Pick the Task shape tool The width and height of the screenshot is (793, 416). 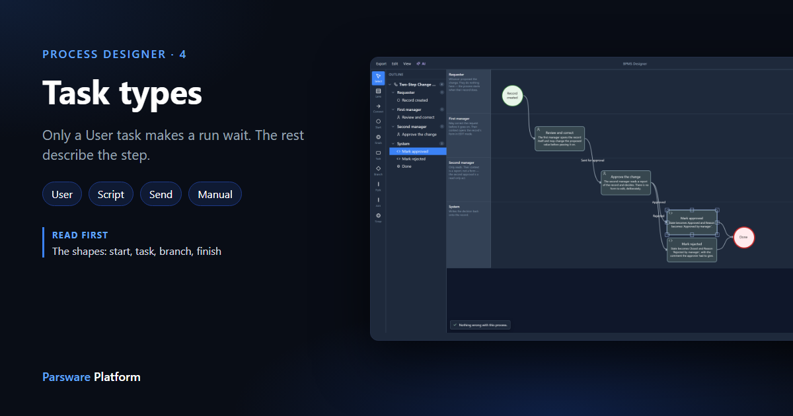click(x=378, y=155)
